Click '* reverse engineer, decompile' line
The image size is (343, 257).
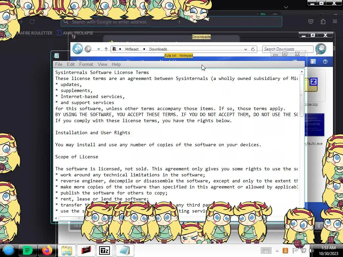coord(177,181)
